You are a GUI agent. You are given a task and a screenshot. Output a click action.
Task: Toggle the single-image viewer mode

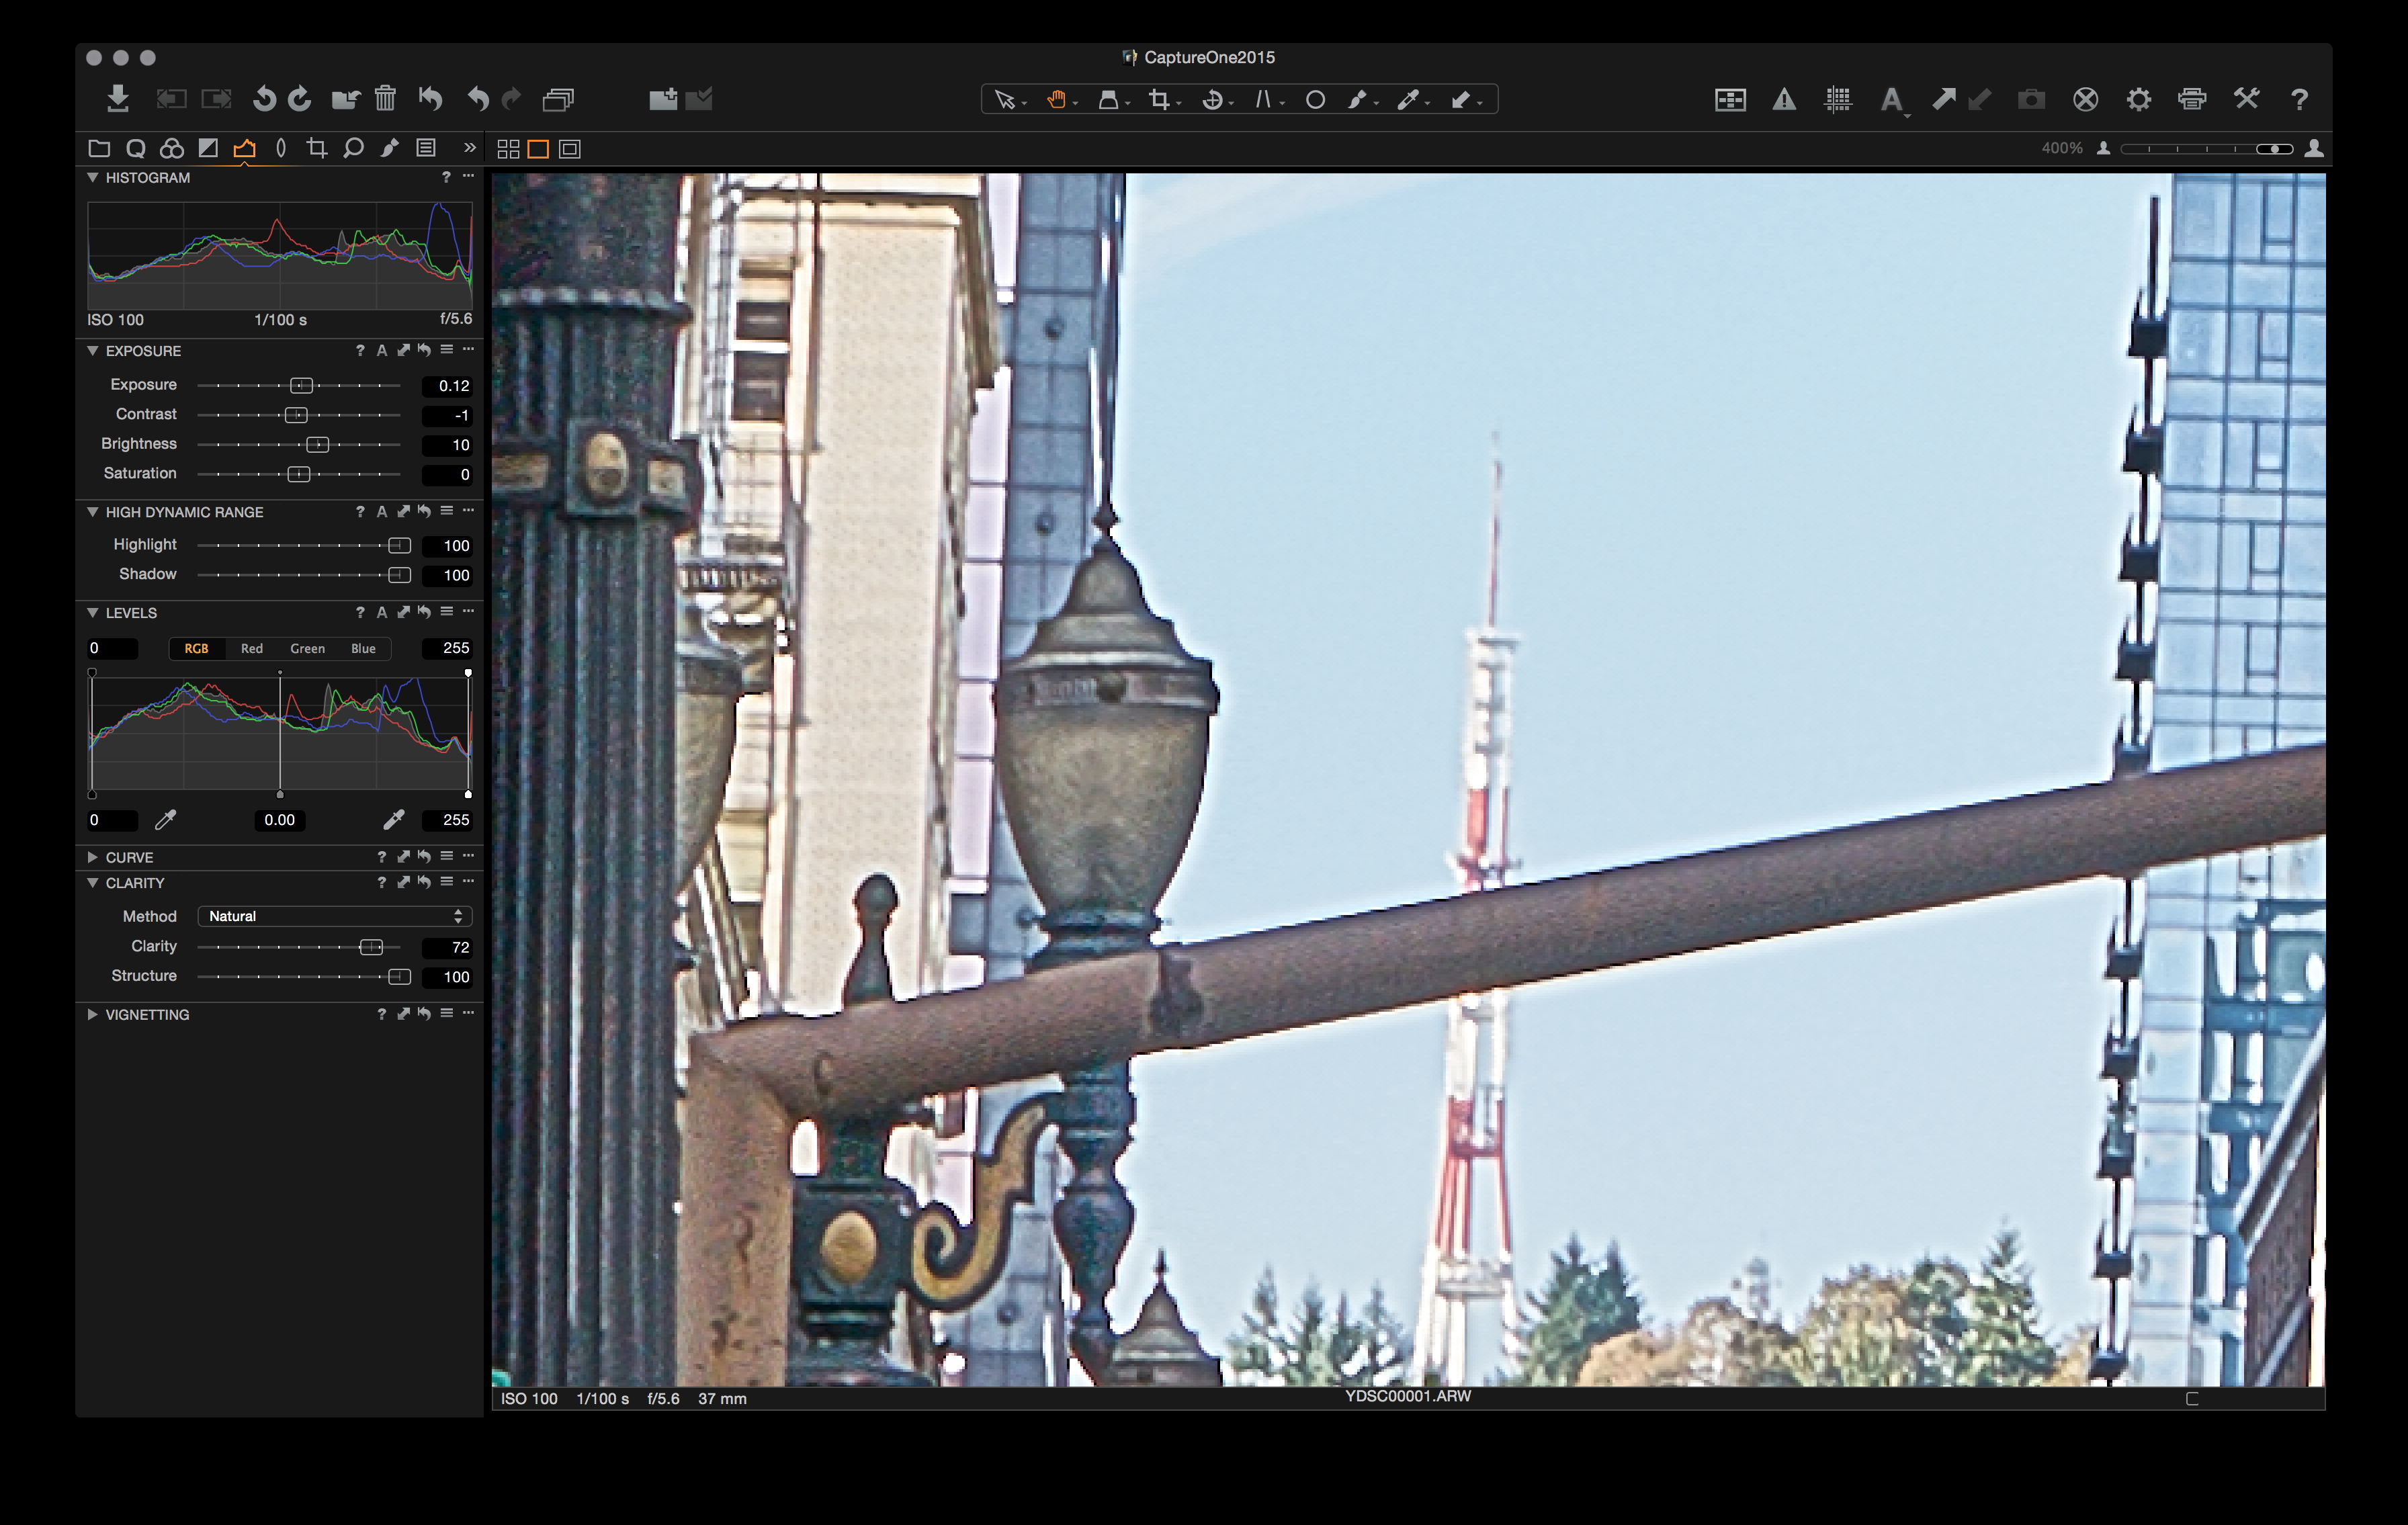pos(538,149)
